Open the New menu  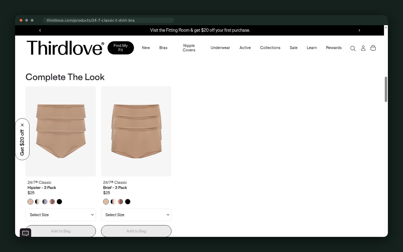(x=146, y=48)
